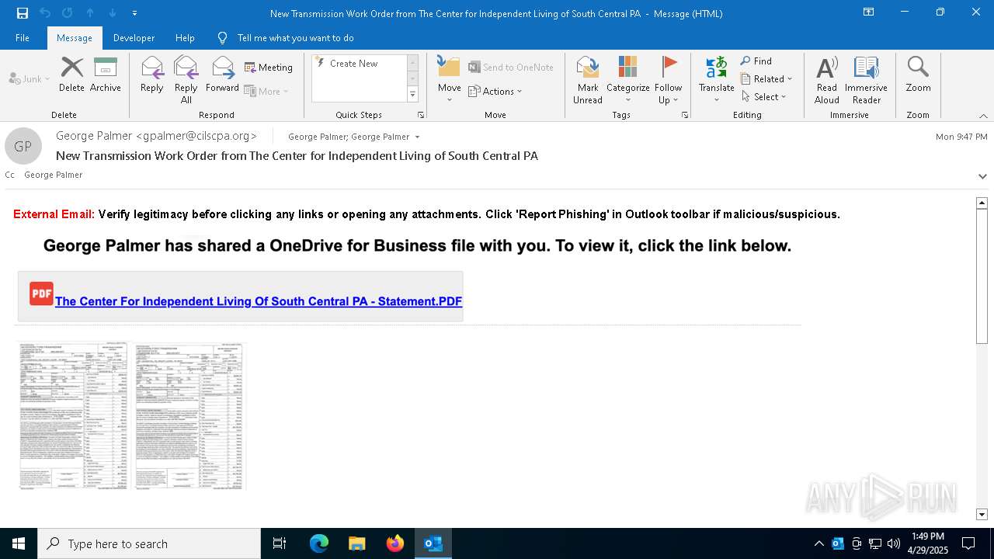
Task: Open the volume control in tray
Action: [x=893, y=543]
